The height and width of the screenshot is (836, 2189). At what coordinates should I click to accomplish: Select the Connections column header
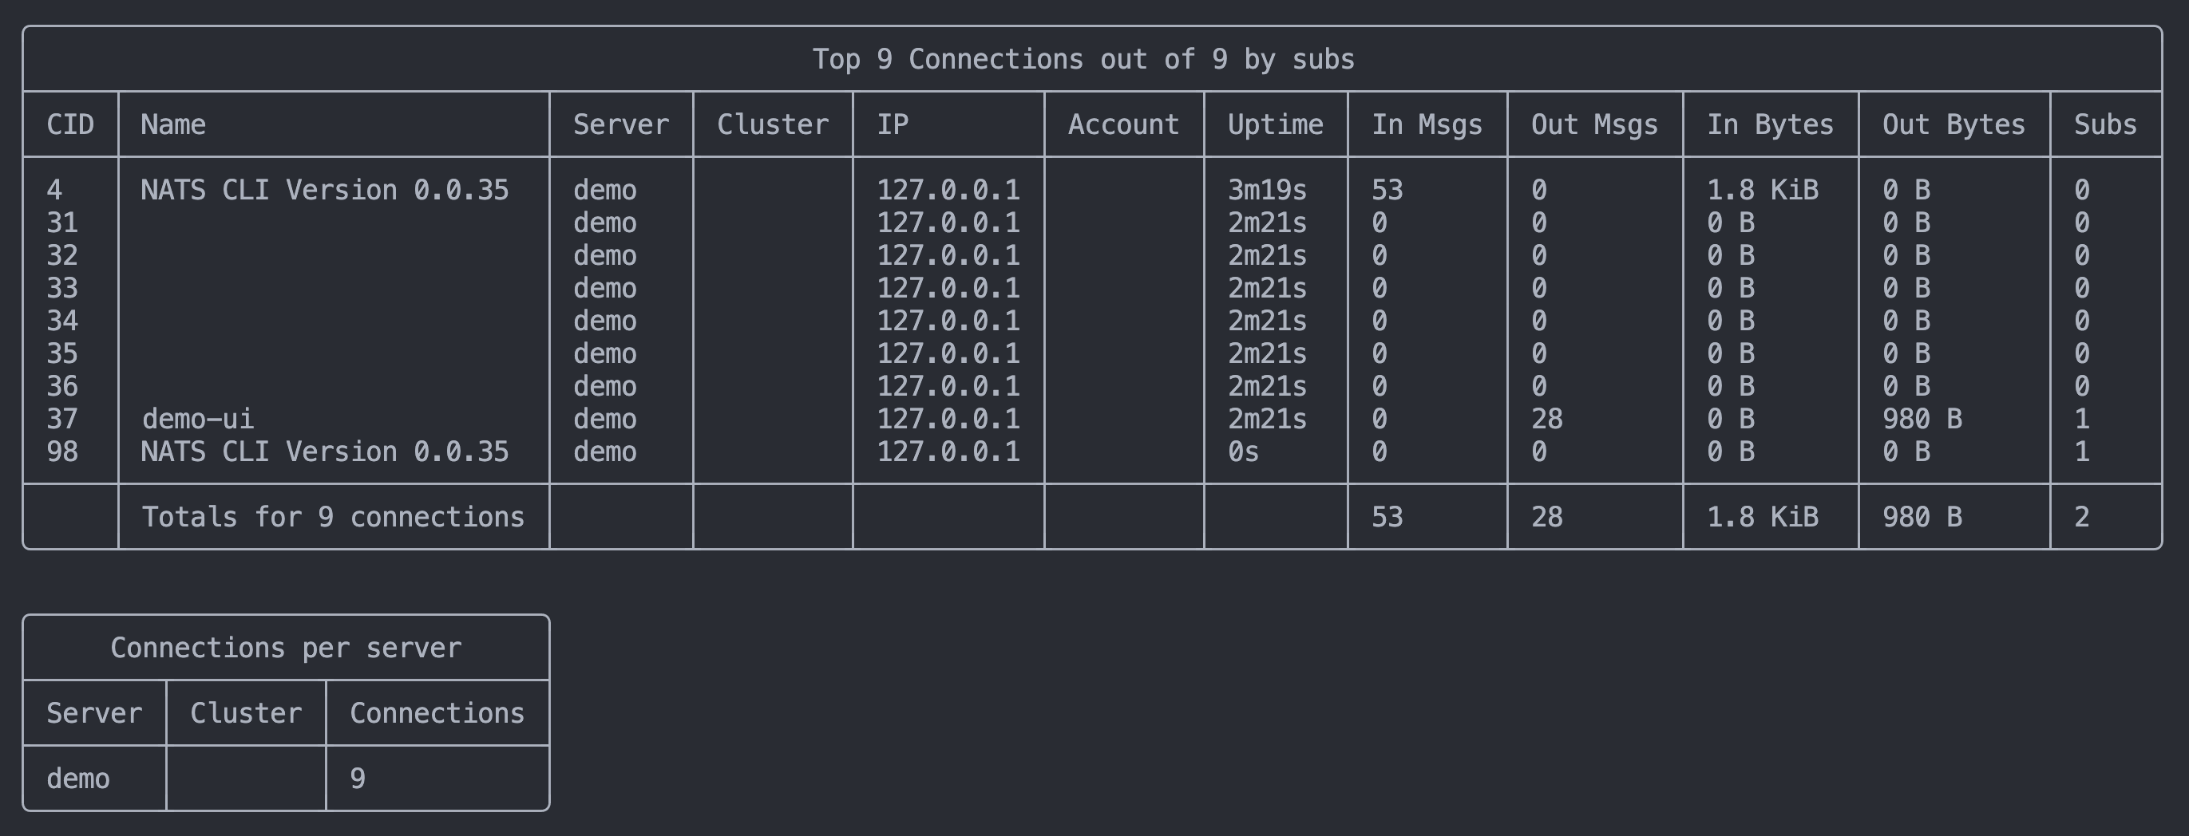tap(437, 714)
